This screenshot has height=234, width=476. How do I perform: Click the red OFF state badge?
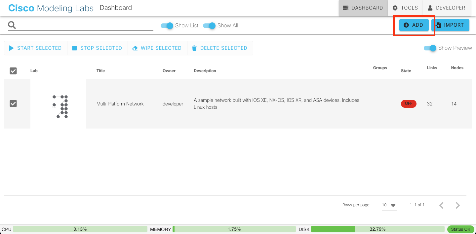click(x=409, y=103)
